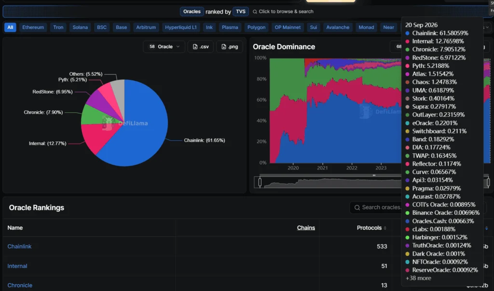Open the Chainlink oracle link
The image size is (494, 291).
click(19, 246)
